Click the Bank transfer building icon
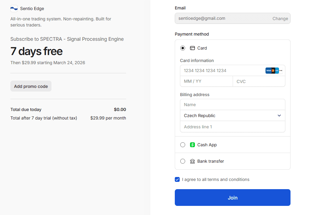The height and width of the screenshot is (215, 310). click(192, 161)
